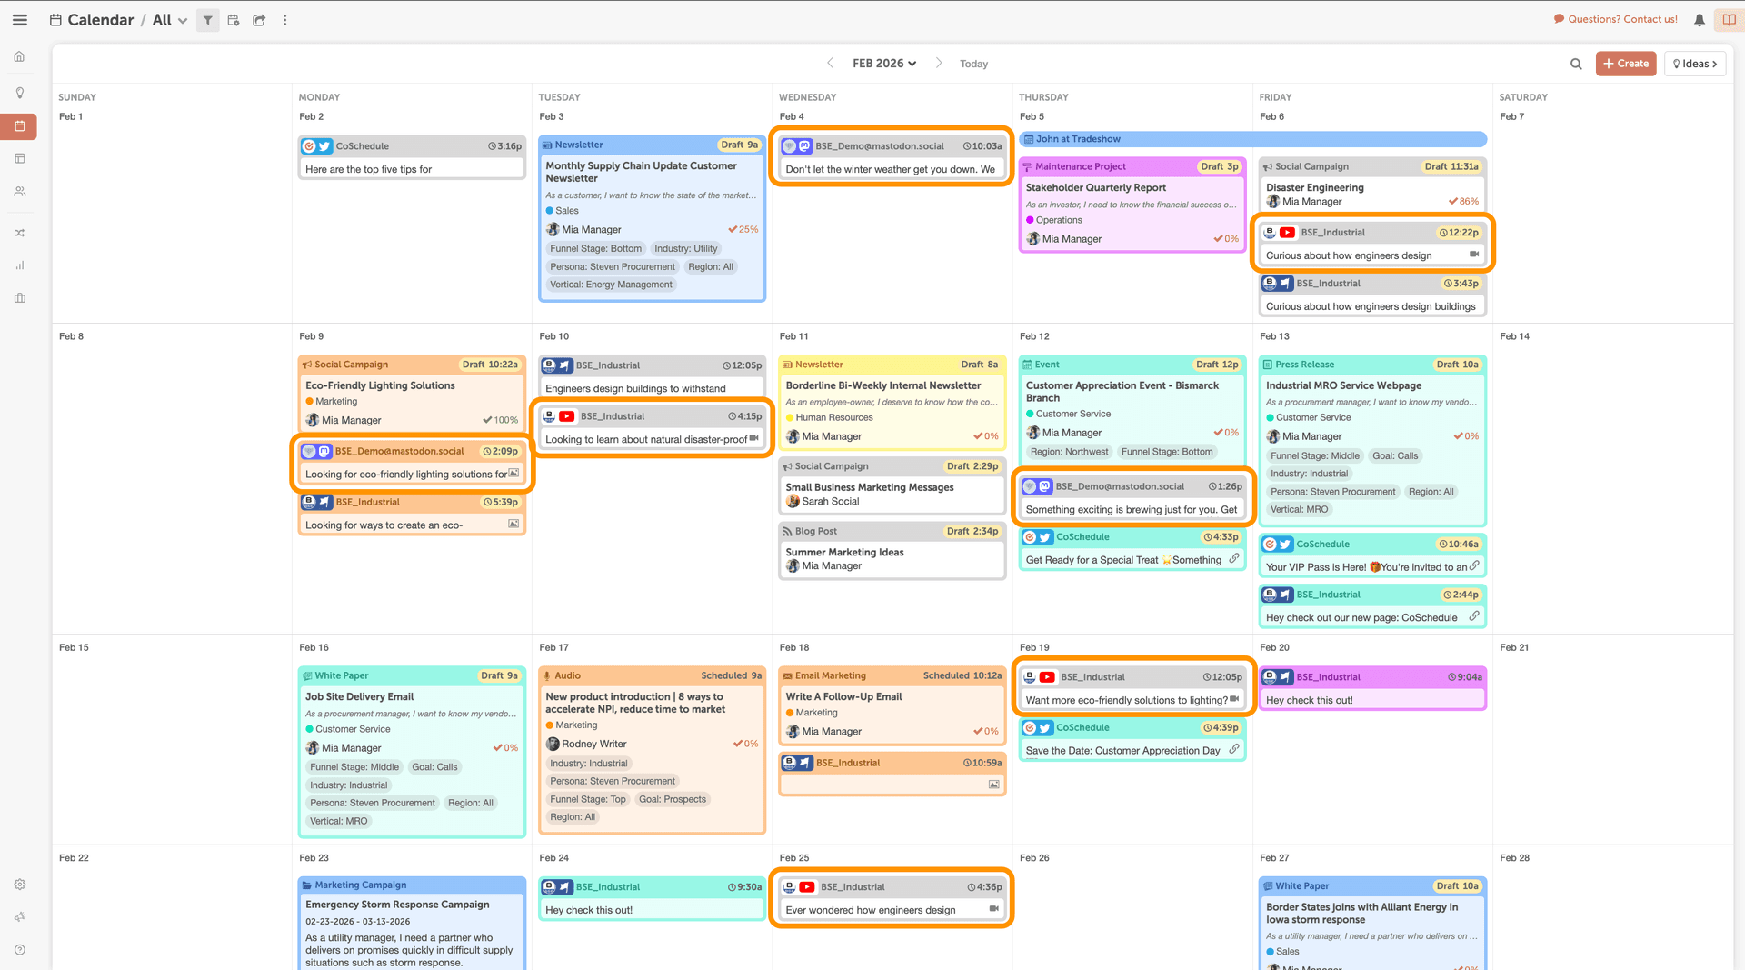This screenshot has height=970, width=1745.
Task: Open the Search magnifier near Create button
Action: pos(1576,64)
